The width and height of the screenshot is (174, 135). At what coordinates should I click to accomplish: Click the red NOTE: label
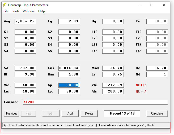(x=141, y=85)
